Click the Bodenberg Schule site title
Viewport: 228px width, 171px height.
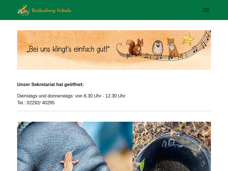[52, 11]
